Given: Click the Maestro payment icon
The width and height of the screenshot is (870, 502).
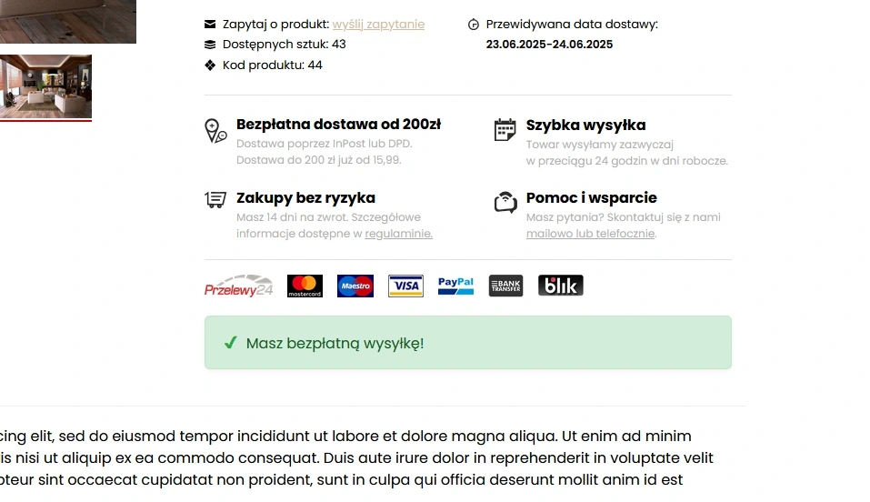Looking at the screenshot, I should click(355, 286).
